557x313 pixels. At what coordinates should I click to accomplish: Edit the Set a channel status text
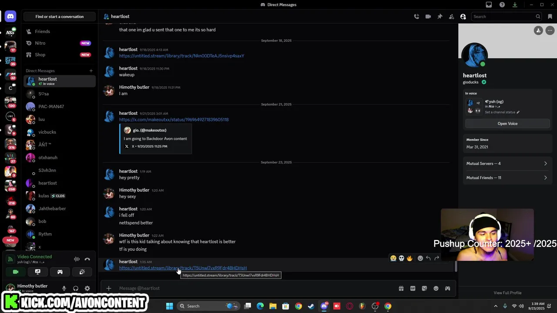tap(502, 112)
